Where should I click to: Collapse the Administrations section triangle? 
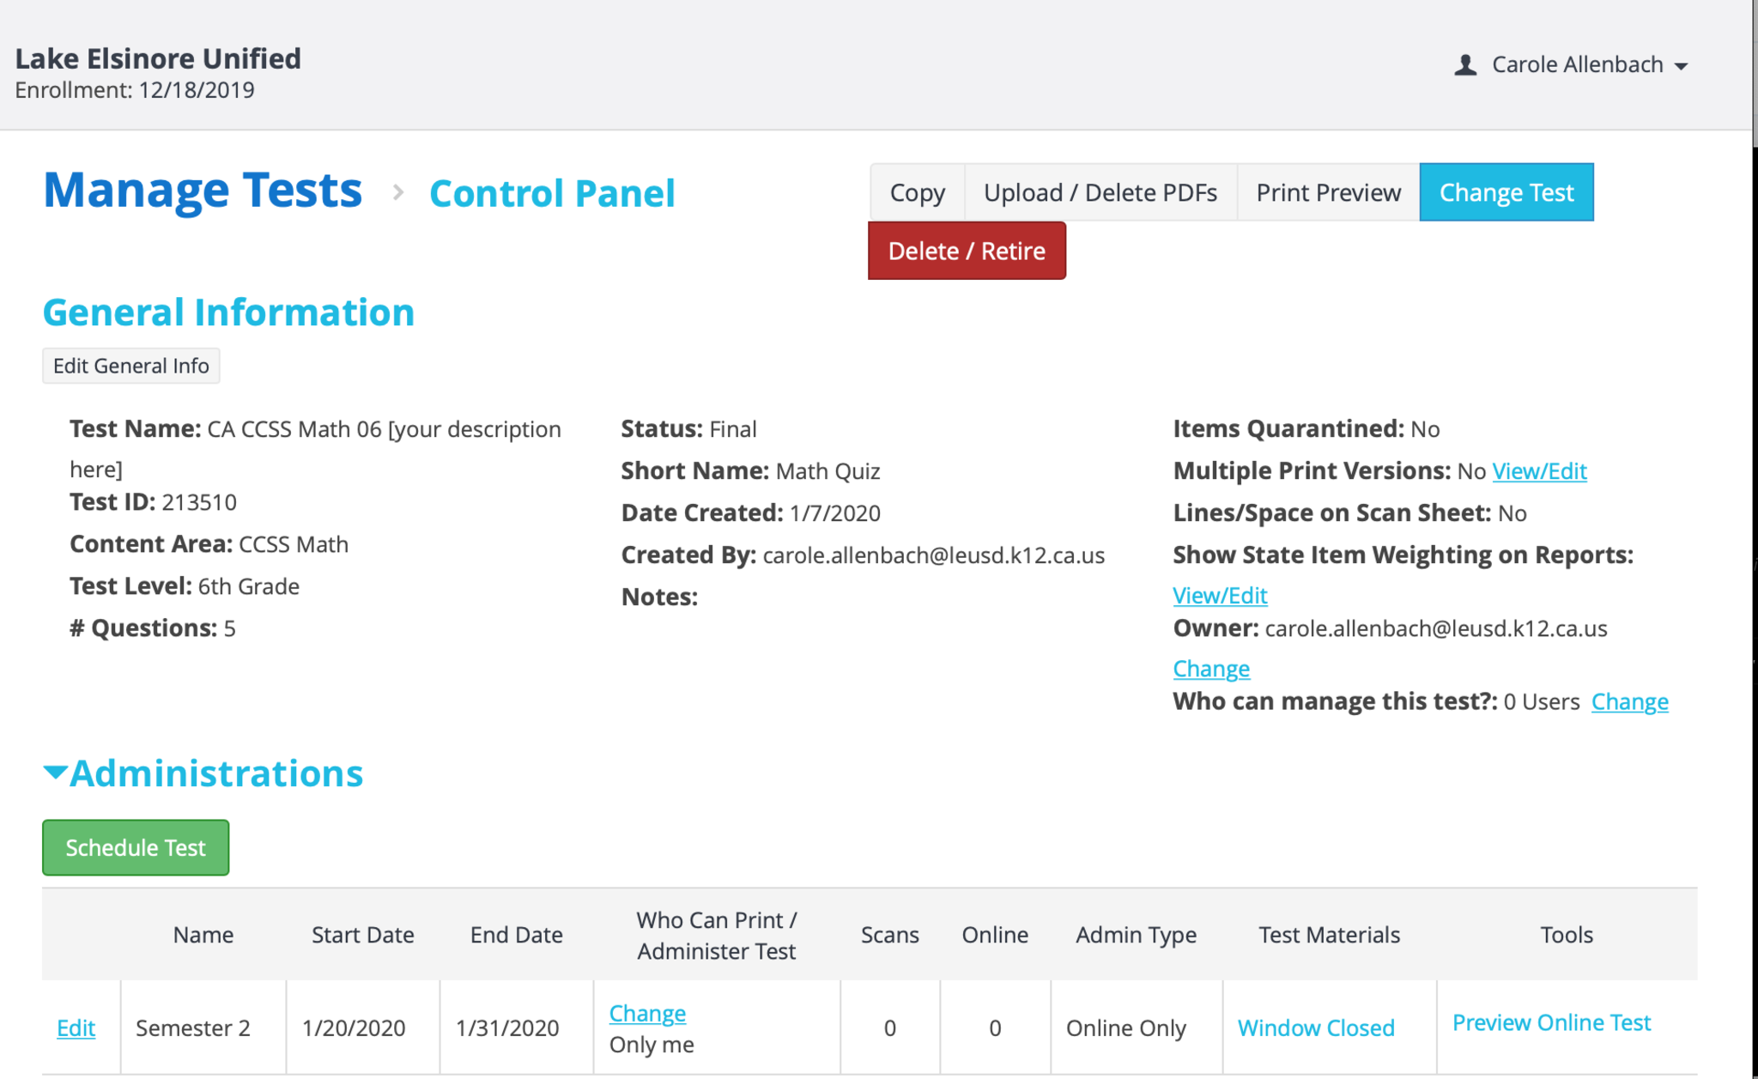point(56,773)
